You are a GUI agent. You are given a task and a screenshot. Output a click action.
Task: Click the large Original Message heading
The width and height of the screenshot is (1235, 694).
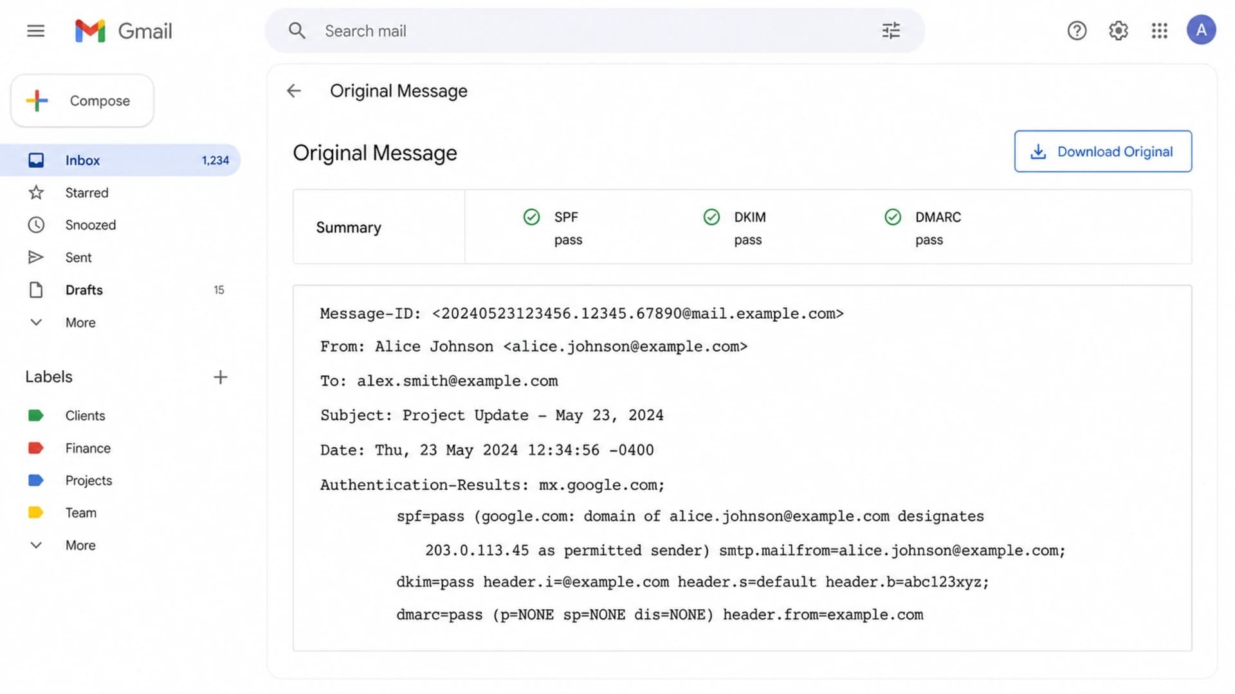point(375,153)
